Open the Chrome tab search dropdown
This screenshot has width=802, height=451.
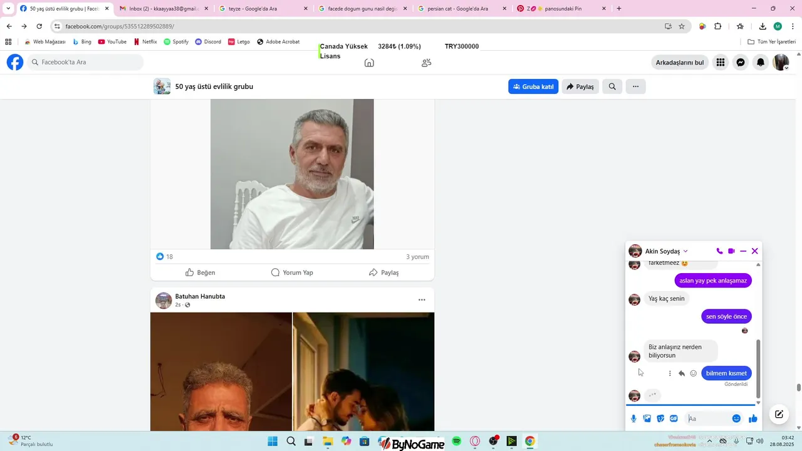pyautogui.click(x=8, y=9)
